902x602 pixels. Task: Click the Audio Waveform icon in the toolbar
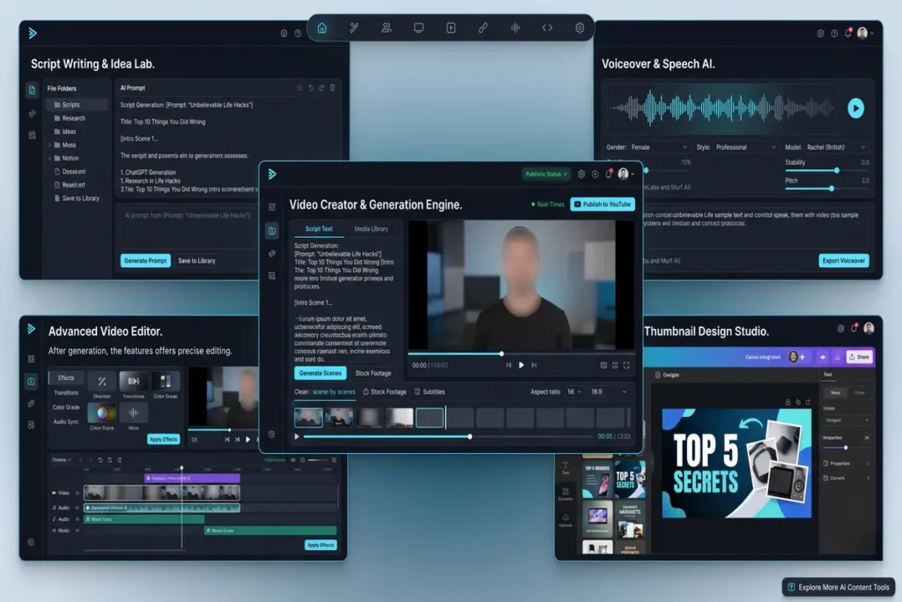514,27
